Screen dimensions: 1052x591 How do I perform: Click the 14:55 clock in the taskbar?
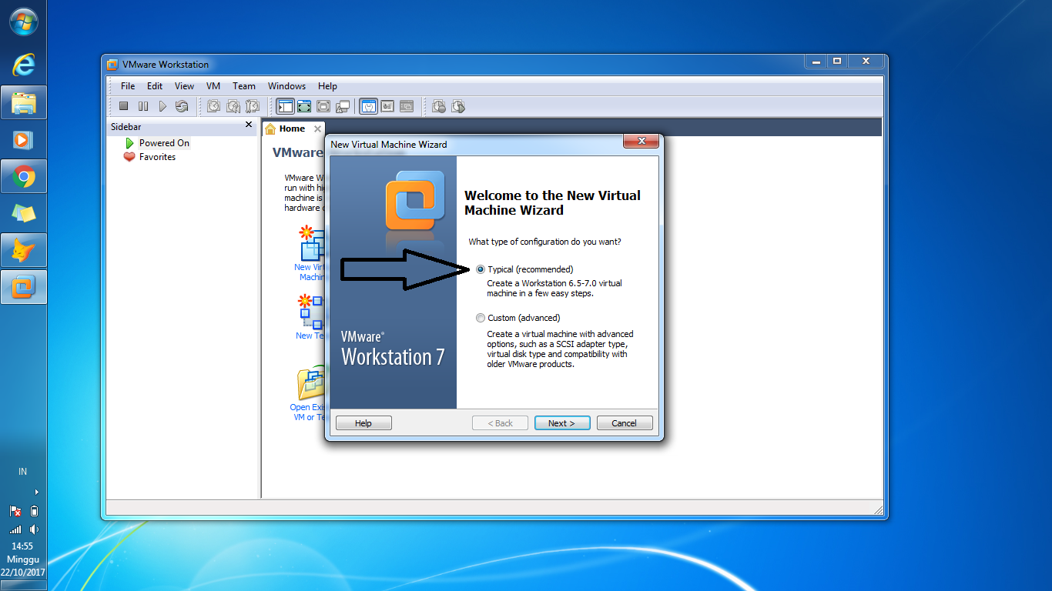click(22, 546)
